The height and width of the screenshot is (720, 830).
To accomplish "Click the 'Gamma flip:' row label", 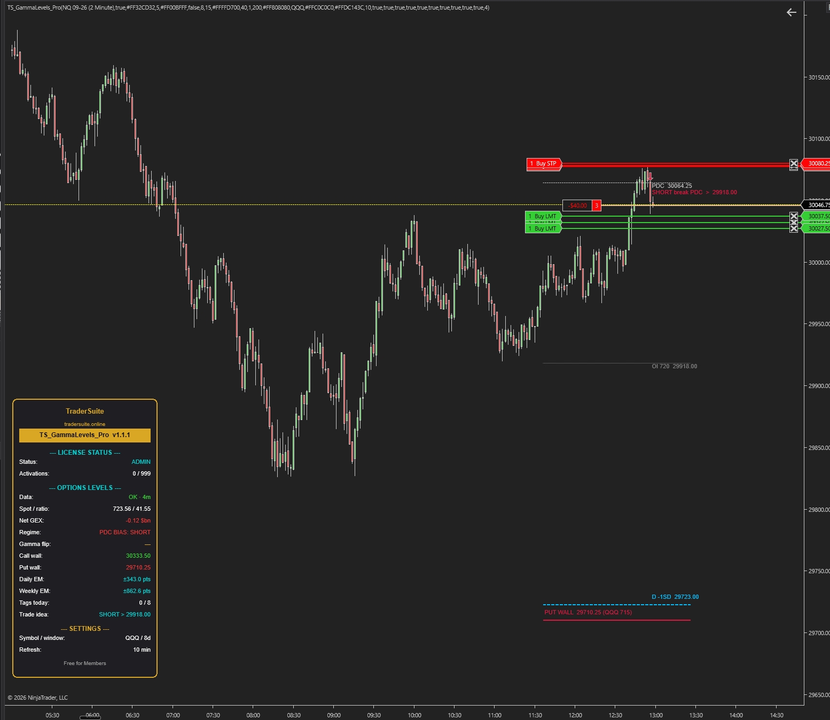I will click(35, 544).
